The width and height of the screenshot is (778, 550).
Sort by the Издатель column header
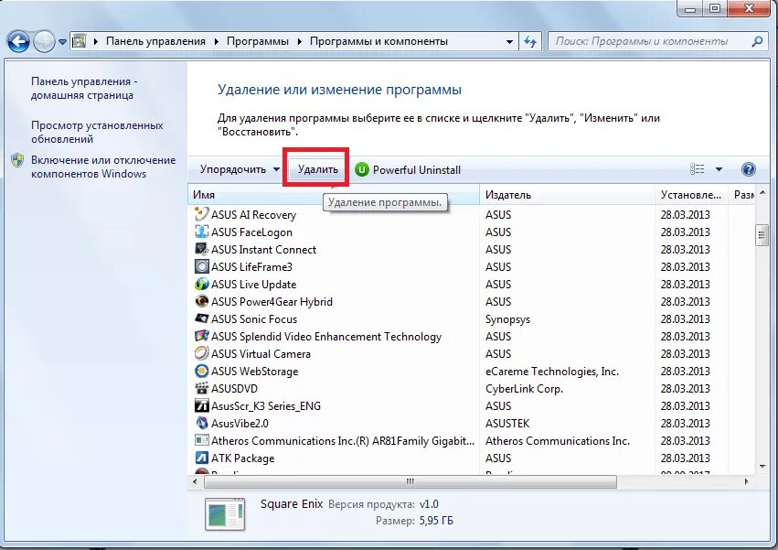(x=567, y=195)
